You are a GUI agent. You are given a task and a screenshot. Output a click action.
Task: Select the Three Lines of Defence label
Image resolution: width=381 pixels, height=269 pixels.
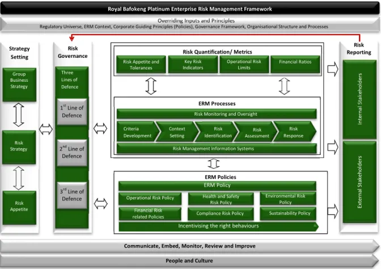click(x=70, y=80)
